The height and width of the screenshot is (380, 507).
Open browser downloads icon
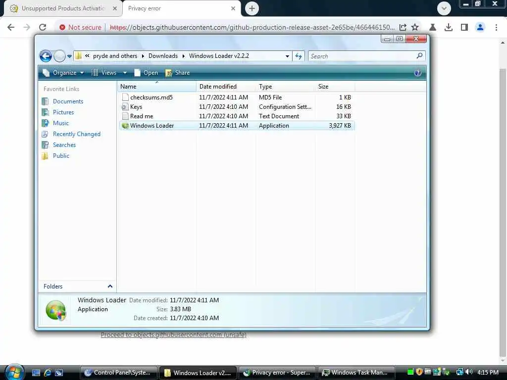click(x=449, y=28)
